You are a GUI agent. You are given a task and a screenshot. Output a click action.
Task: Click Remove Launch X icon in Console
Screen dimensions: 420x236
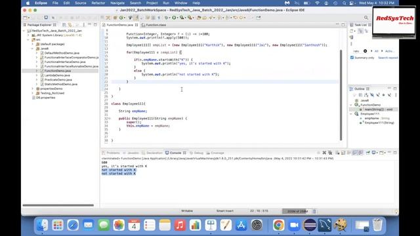coord(324,153)
